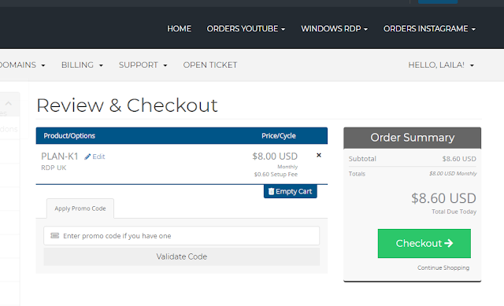This screenshot has width=504, height=306.
Task: Click the trash icon on Empty Cart
Action: (271, 191)
